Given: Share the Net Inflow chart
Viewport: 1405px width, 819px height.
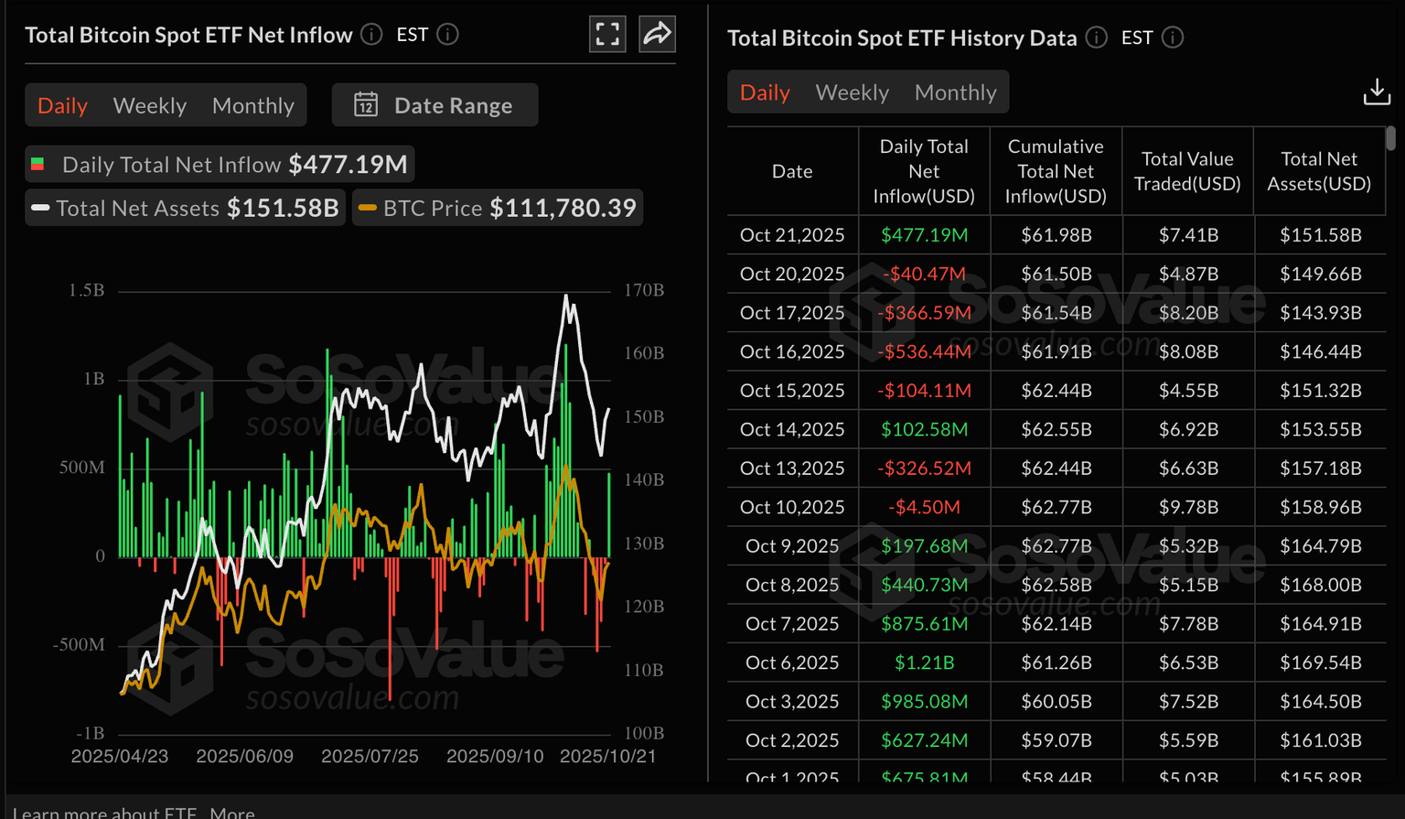Looking at the screenshot, I should point(657,35).
